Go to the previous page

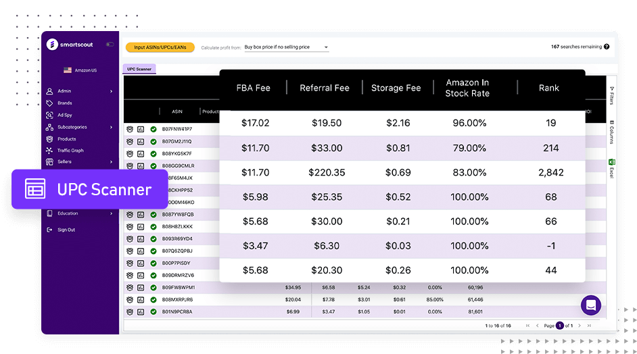pos(538,326)
